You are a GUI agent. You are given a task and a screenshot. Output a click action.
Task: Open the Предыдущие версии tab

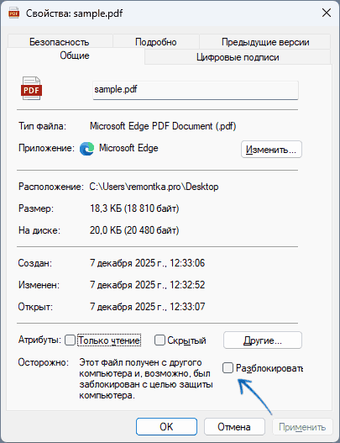[x=265, y=42]
